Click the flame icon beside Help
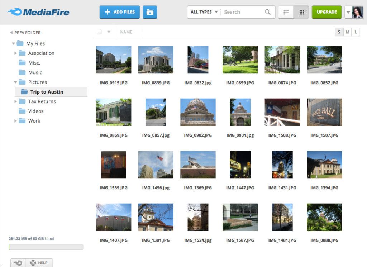367x267 pixels. point(18,263)
